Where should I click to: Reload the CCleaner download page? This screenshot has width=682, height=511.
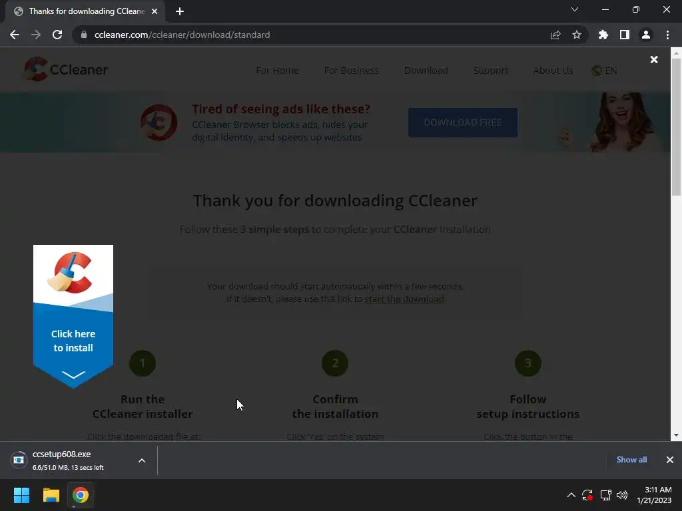tap(57, 35)
